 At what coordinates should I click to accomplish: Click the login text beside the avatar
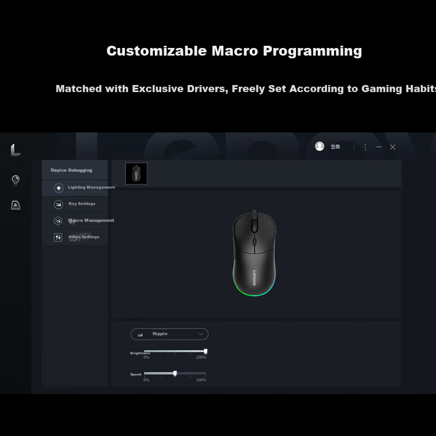click(x=335, y=147)
